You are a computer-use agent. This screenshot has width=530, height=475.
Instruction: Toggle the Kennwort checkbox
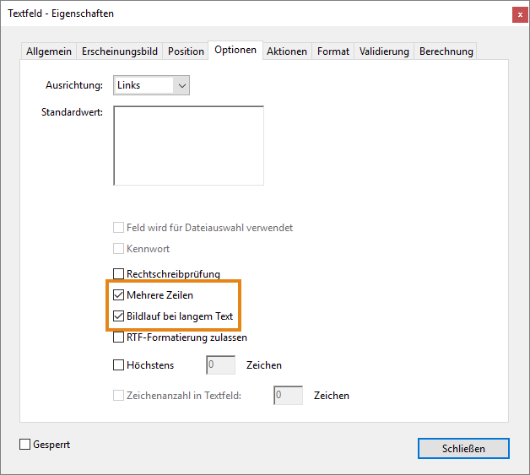(118, 249)
